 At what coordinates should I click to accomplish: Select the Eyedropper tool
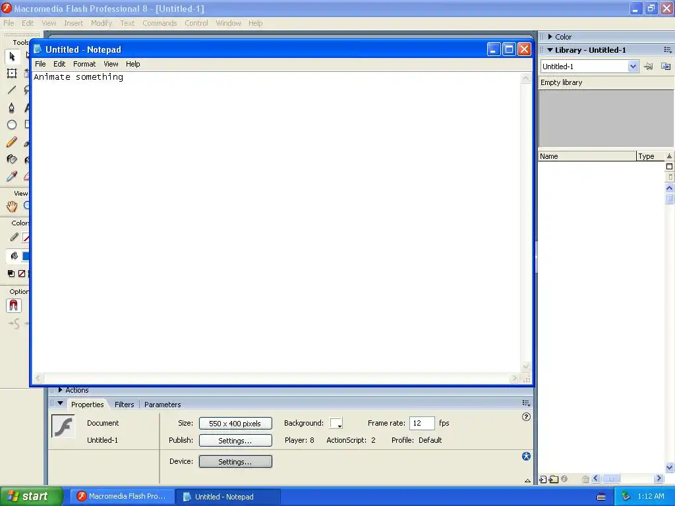(x=12, y=176)
